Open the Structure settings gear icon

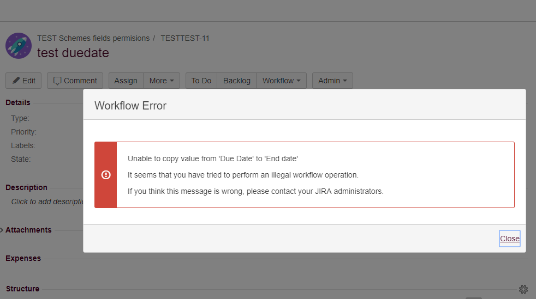pyautogui.click(x=523, y=289)
